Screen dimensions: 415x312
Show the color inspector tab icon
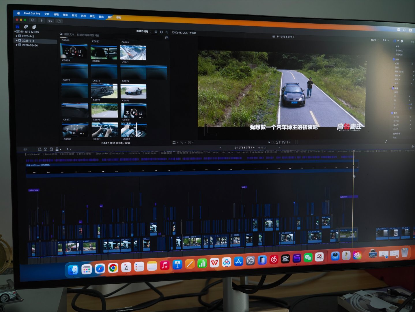pyautogui.click(x=398, y=41)
